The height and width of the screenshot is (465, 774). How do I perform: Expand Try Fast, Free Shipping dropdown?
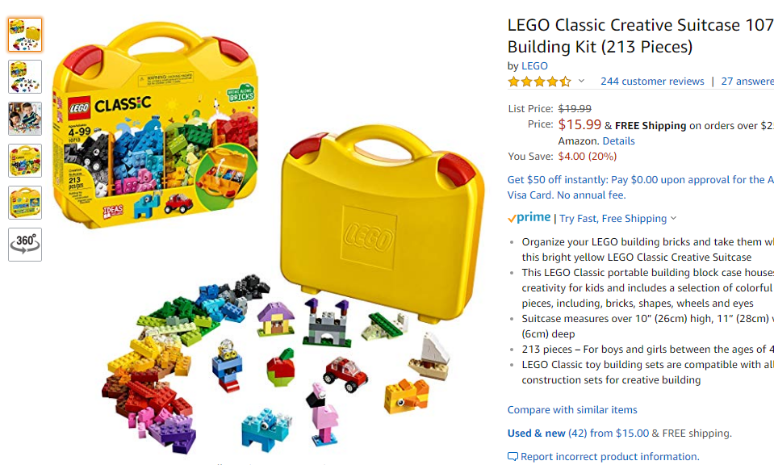tap(618, 218)
